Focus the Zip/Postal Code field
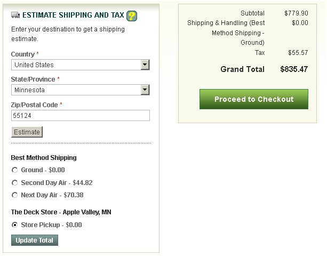327x257 pixels. 81,116
